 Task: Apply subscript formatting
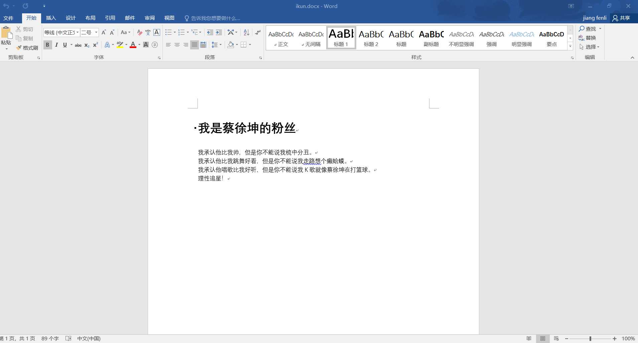tap(87, 45)
